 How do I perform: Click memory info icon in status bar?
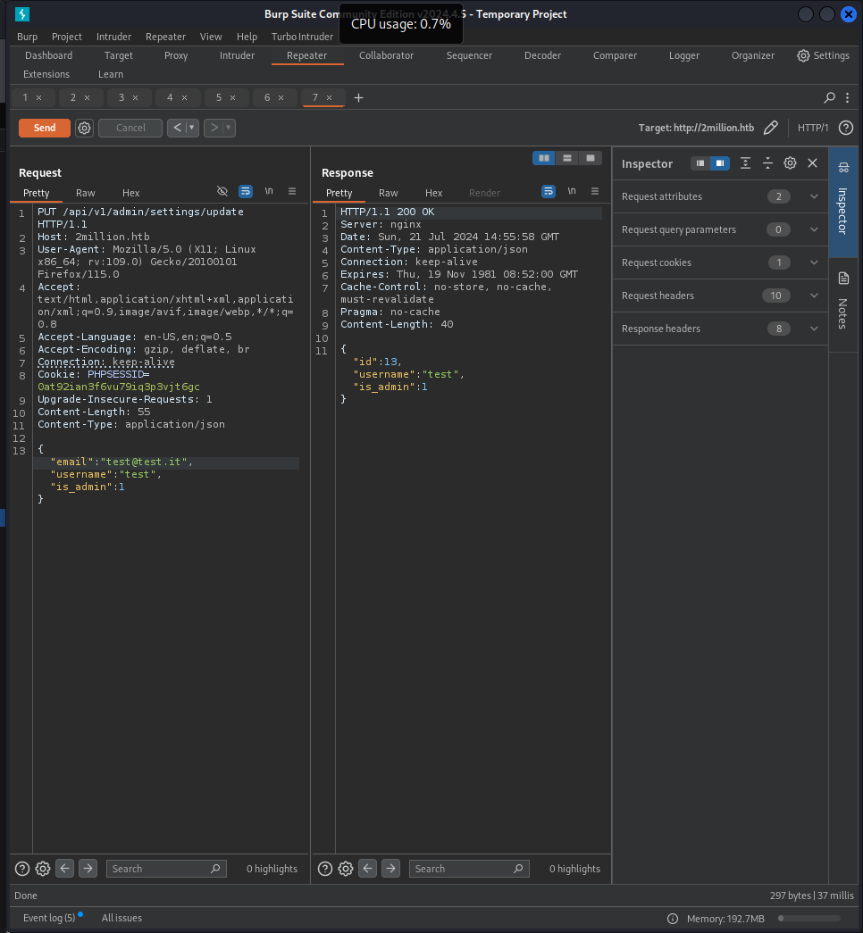point(673,919)
